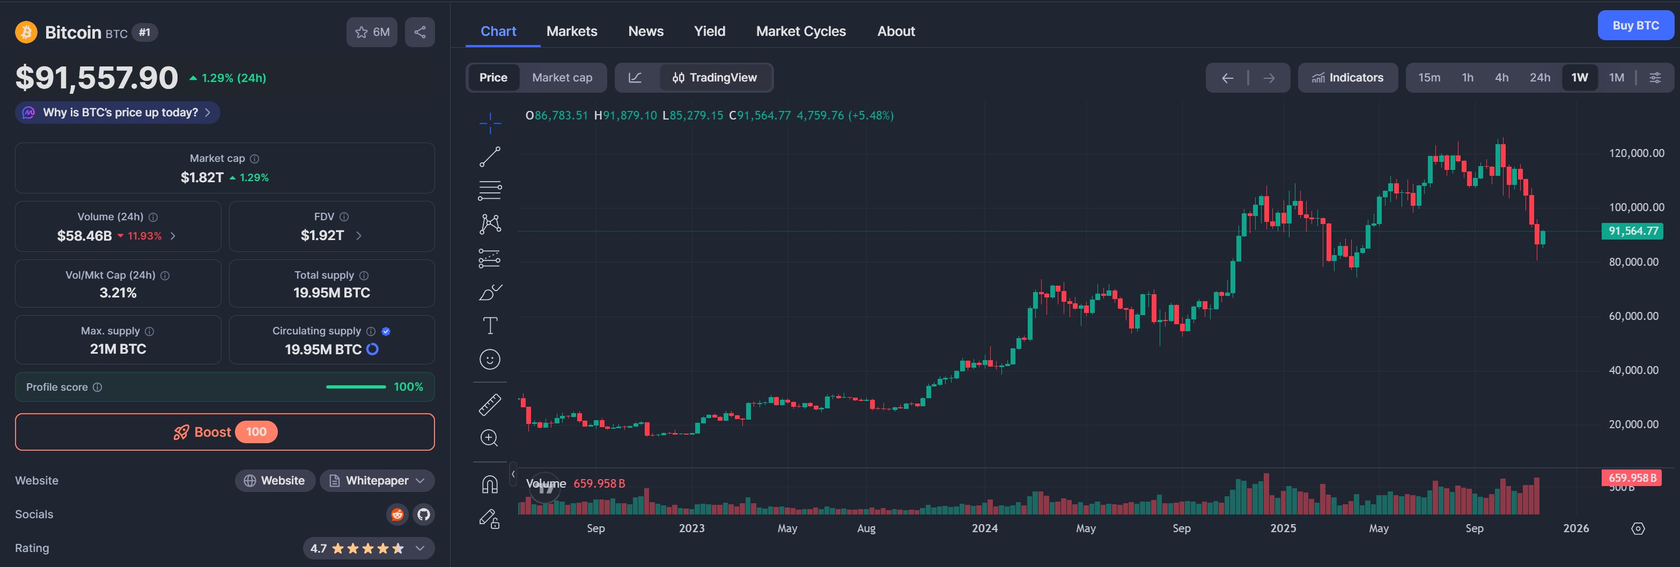Expand Volume (24h) details chevron
This screenshot has width=1680, height=567.
pyautogui.click(x=173, y=236)
